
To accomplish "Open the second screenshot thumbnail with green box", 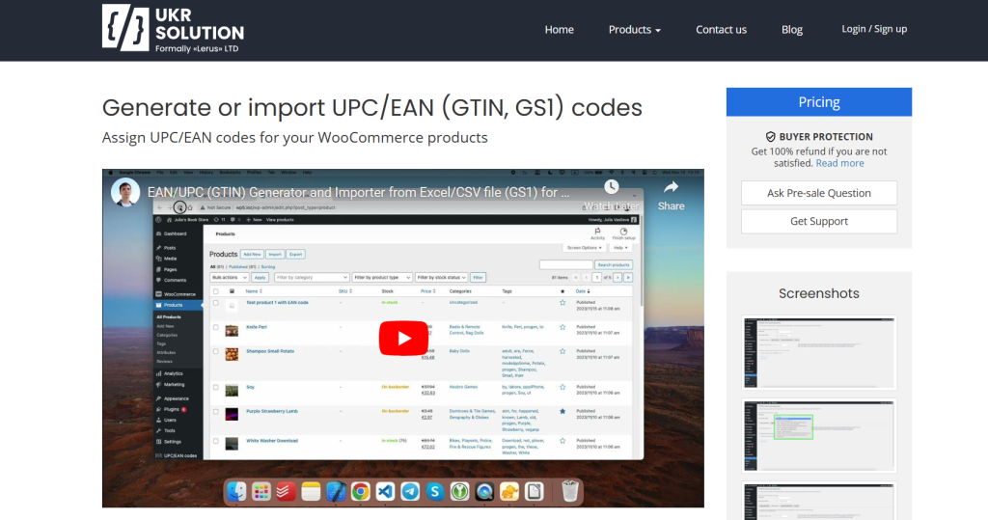I will coord(818,435).
